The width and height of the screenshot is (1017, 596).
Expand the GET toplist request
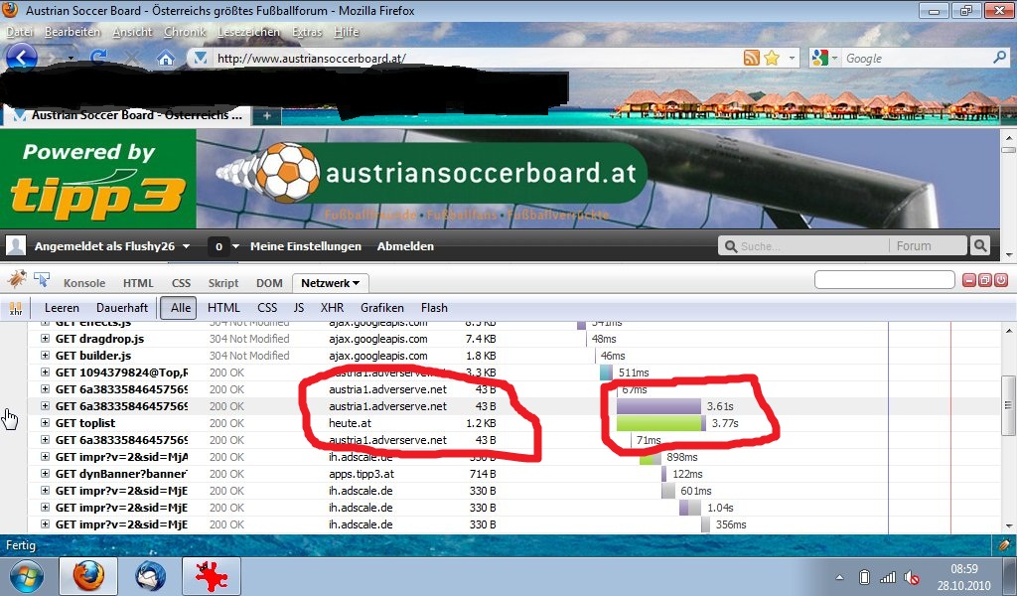(45, 423)
